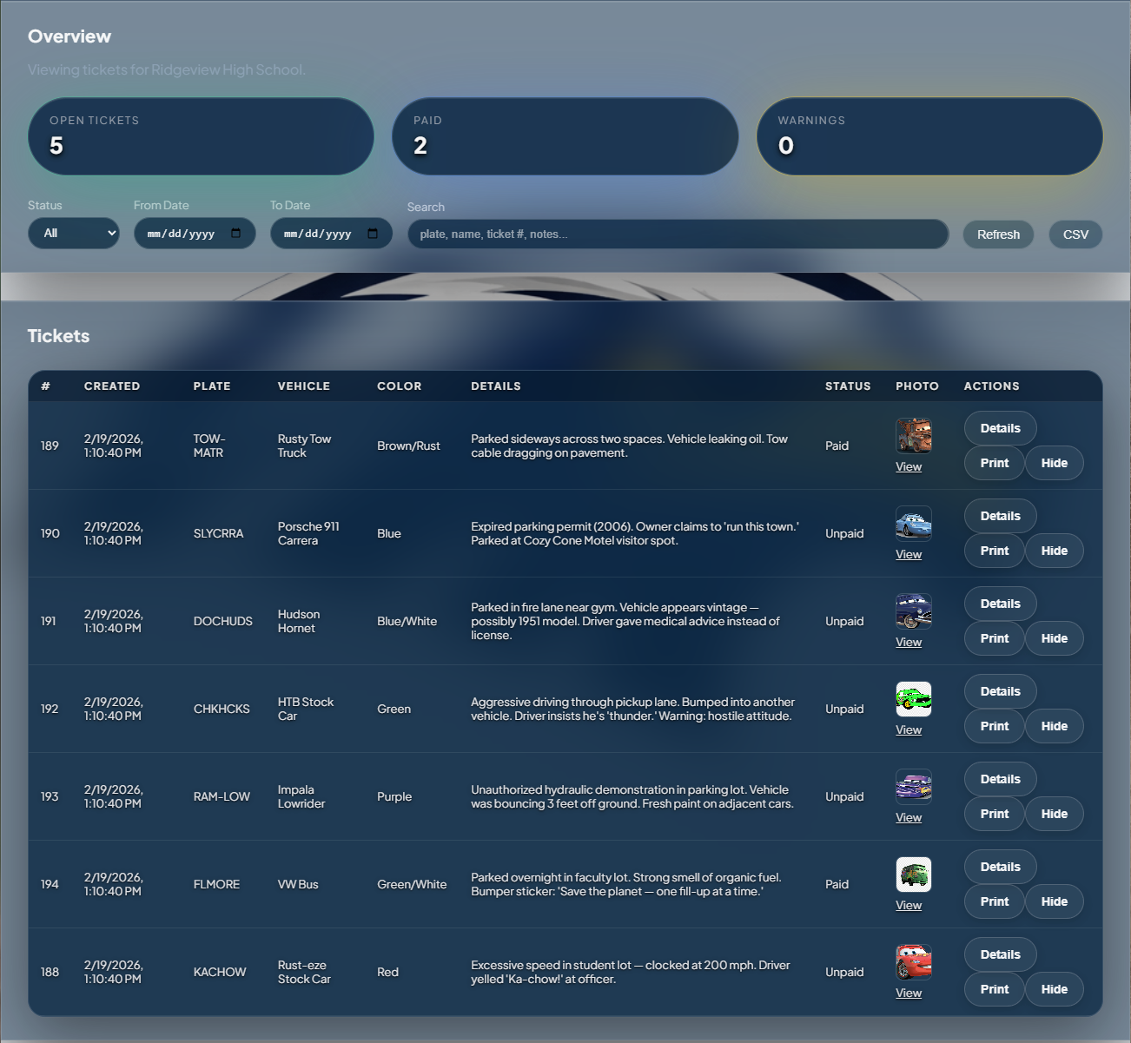Hide ticket 192 CHKHCKS

pos(1054,726)
